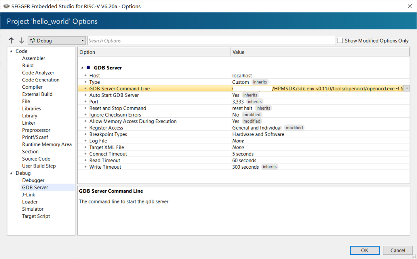Open the Debug configuration dropdown
The image size is (417, 259).
(x=57, y=41)
